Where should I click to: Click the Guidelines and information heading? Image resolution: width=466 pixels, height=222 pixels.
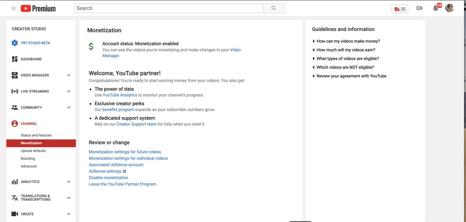(343, 29)
